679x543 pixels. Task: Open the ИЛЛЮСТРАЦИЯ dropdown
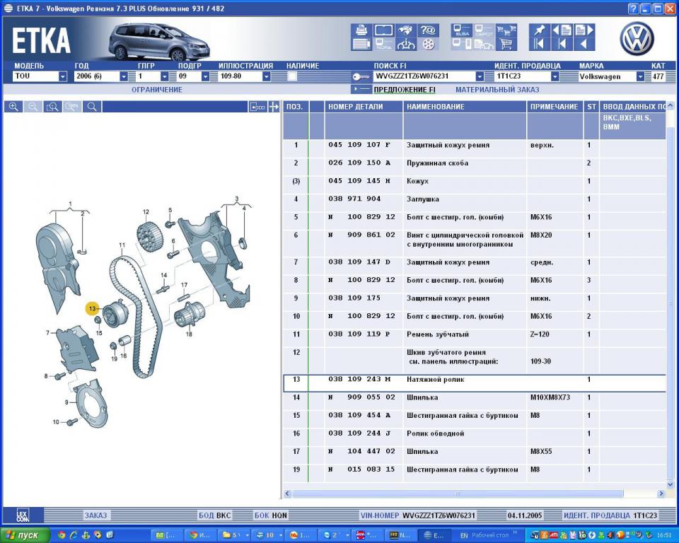pos(267,76)
